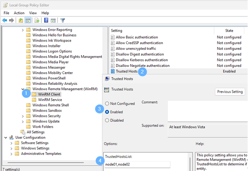Open the Help menu
This screenshot has width=248, height=171.
[x=45, y=13]
